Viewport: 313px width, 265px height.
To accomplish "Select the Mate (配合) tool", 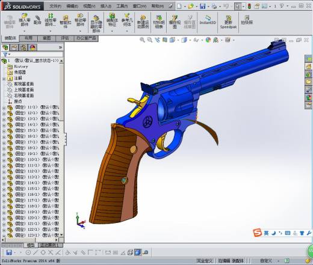I will tap(37, 20).
